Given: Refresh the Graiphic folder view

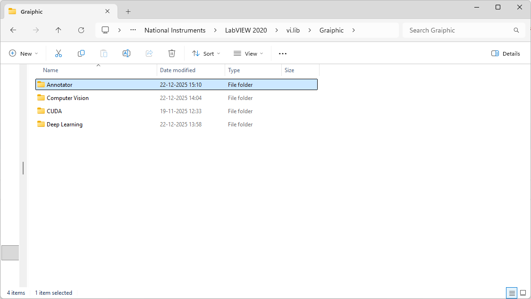Looking at the screenshot, I should [x=81, y=30].
